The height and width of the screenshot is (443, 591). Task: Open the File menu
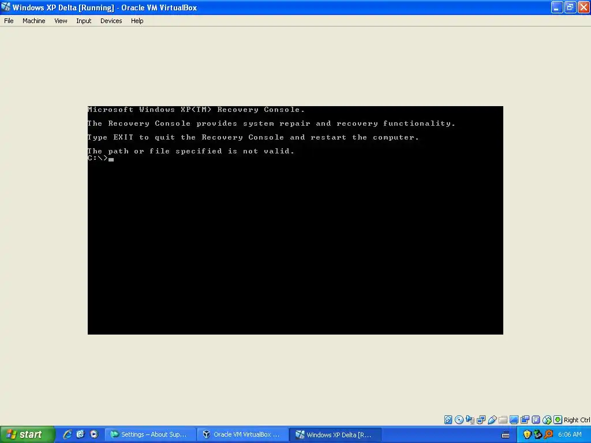click(x=9, y=21)
